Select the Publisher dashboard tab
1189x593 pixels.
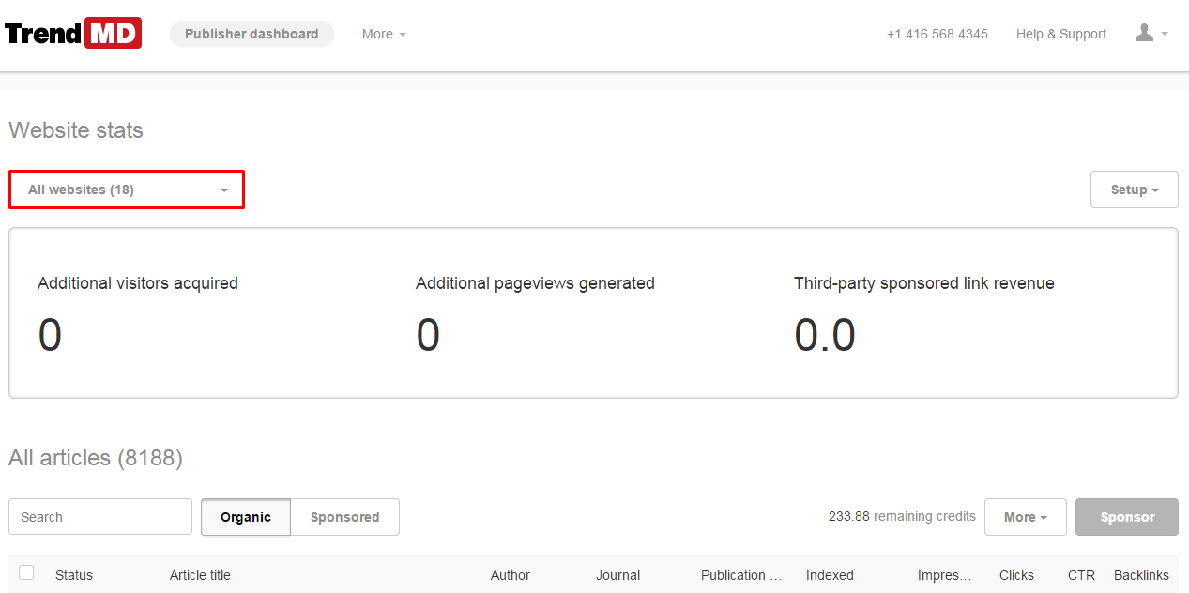click(x=252, y=34)
